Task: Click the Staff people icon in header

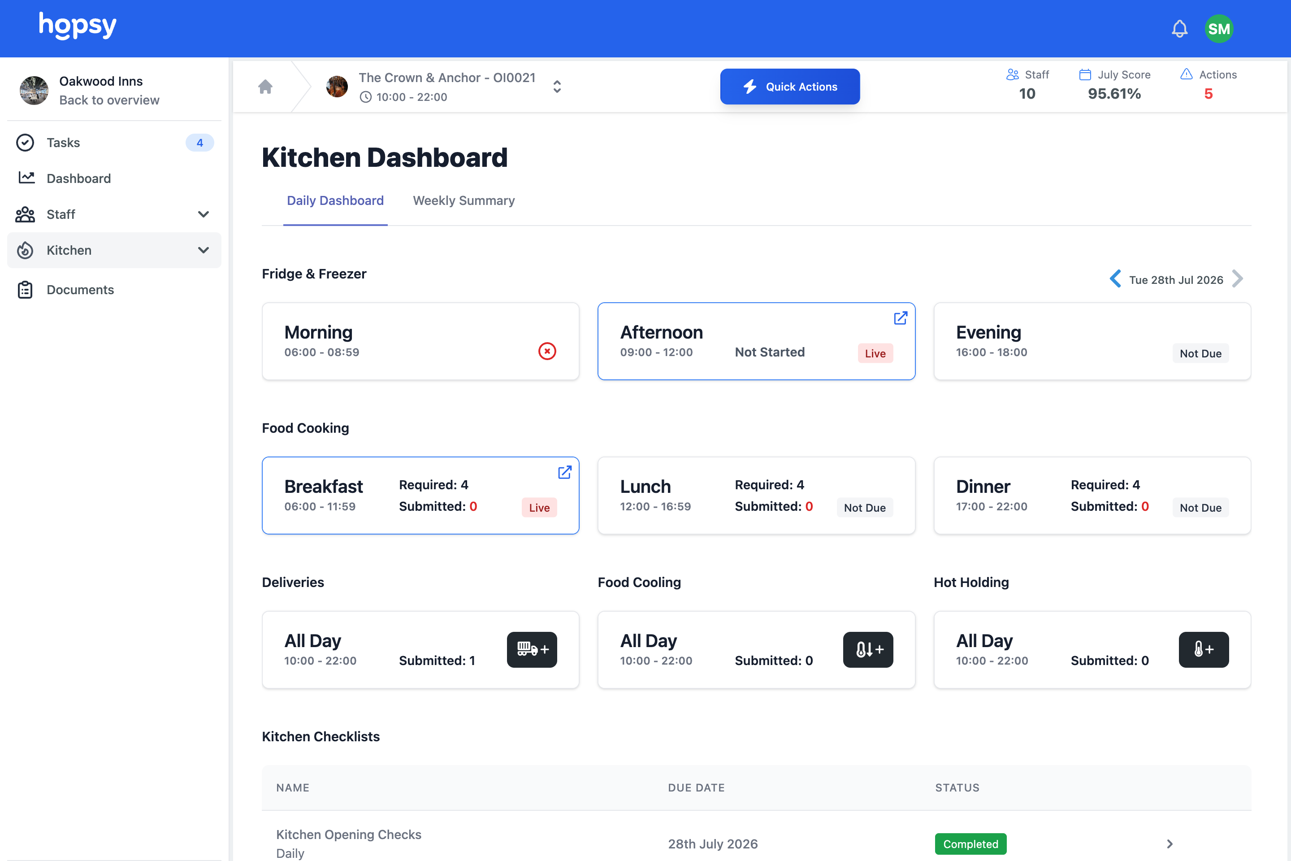Action: pyautogui.click(x=1013, y=74)
